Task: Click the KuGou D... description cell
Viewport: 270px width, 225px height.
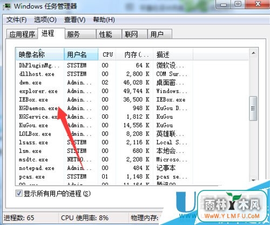Action: tap(172, 108)
